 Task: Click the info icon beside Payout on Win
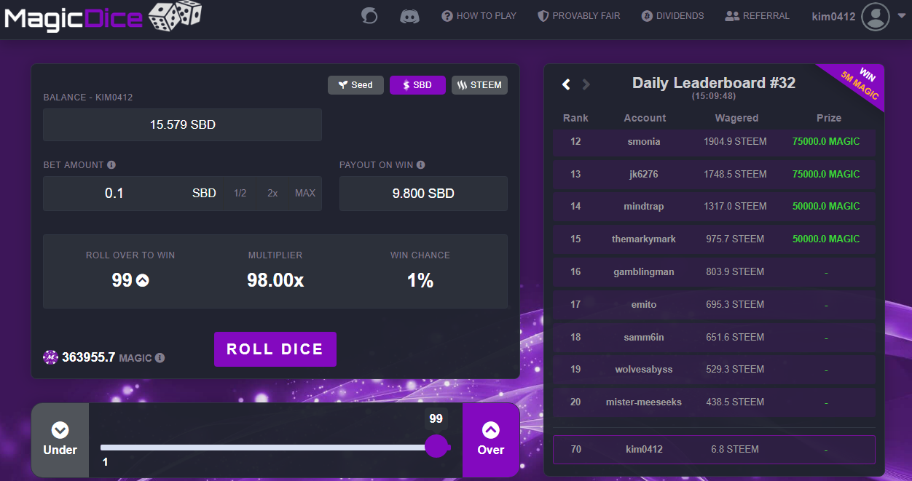coord(421,165)
